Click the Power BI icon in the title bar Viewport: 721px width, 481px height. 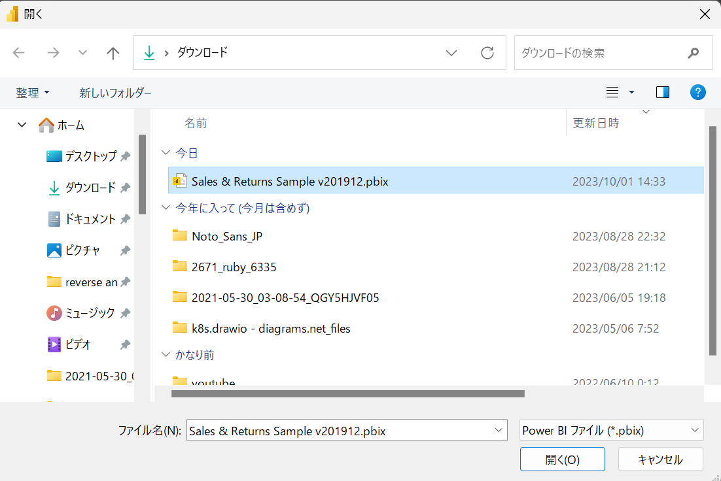coord(11,13)
